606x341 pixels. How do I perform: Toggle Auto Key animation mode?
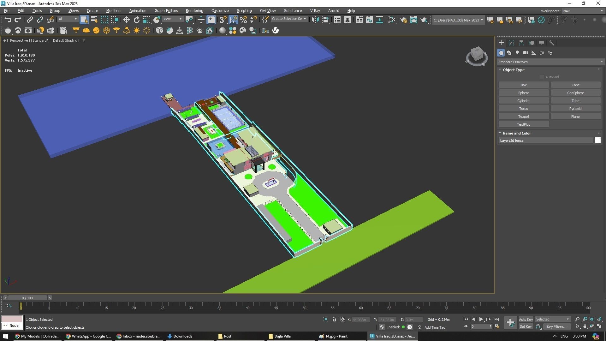pos(526,319)
